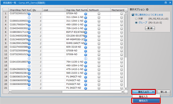
Task: Click the 閉じる button
Action: 163,92
